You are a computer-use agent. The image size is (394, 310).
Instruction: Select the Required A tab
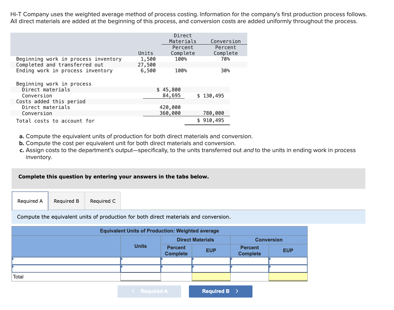tap(30, 200)
